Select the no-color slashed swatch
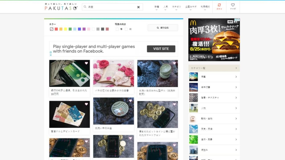 (x=51, y=29)
